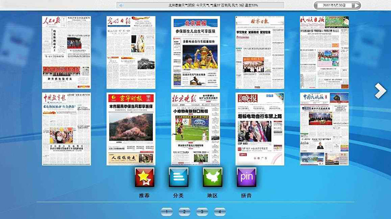This screenshot has width=391, height=219.
Task: Show next newspapers with the right chevron
Action: [x=380, y=91]
